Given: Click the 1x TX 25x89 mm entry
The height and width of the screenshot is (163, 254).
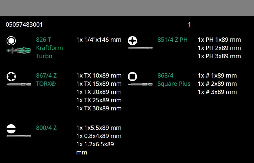Looking at the screenshot, I should [99, 100].
